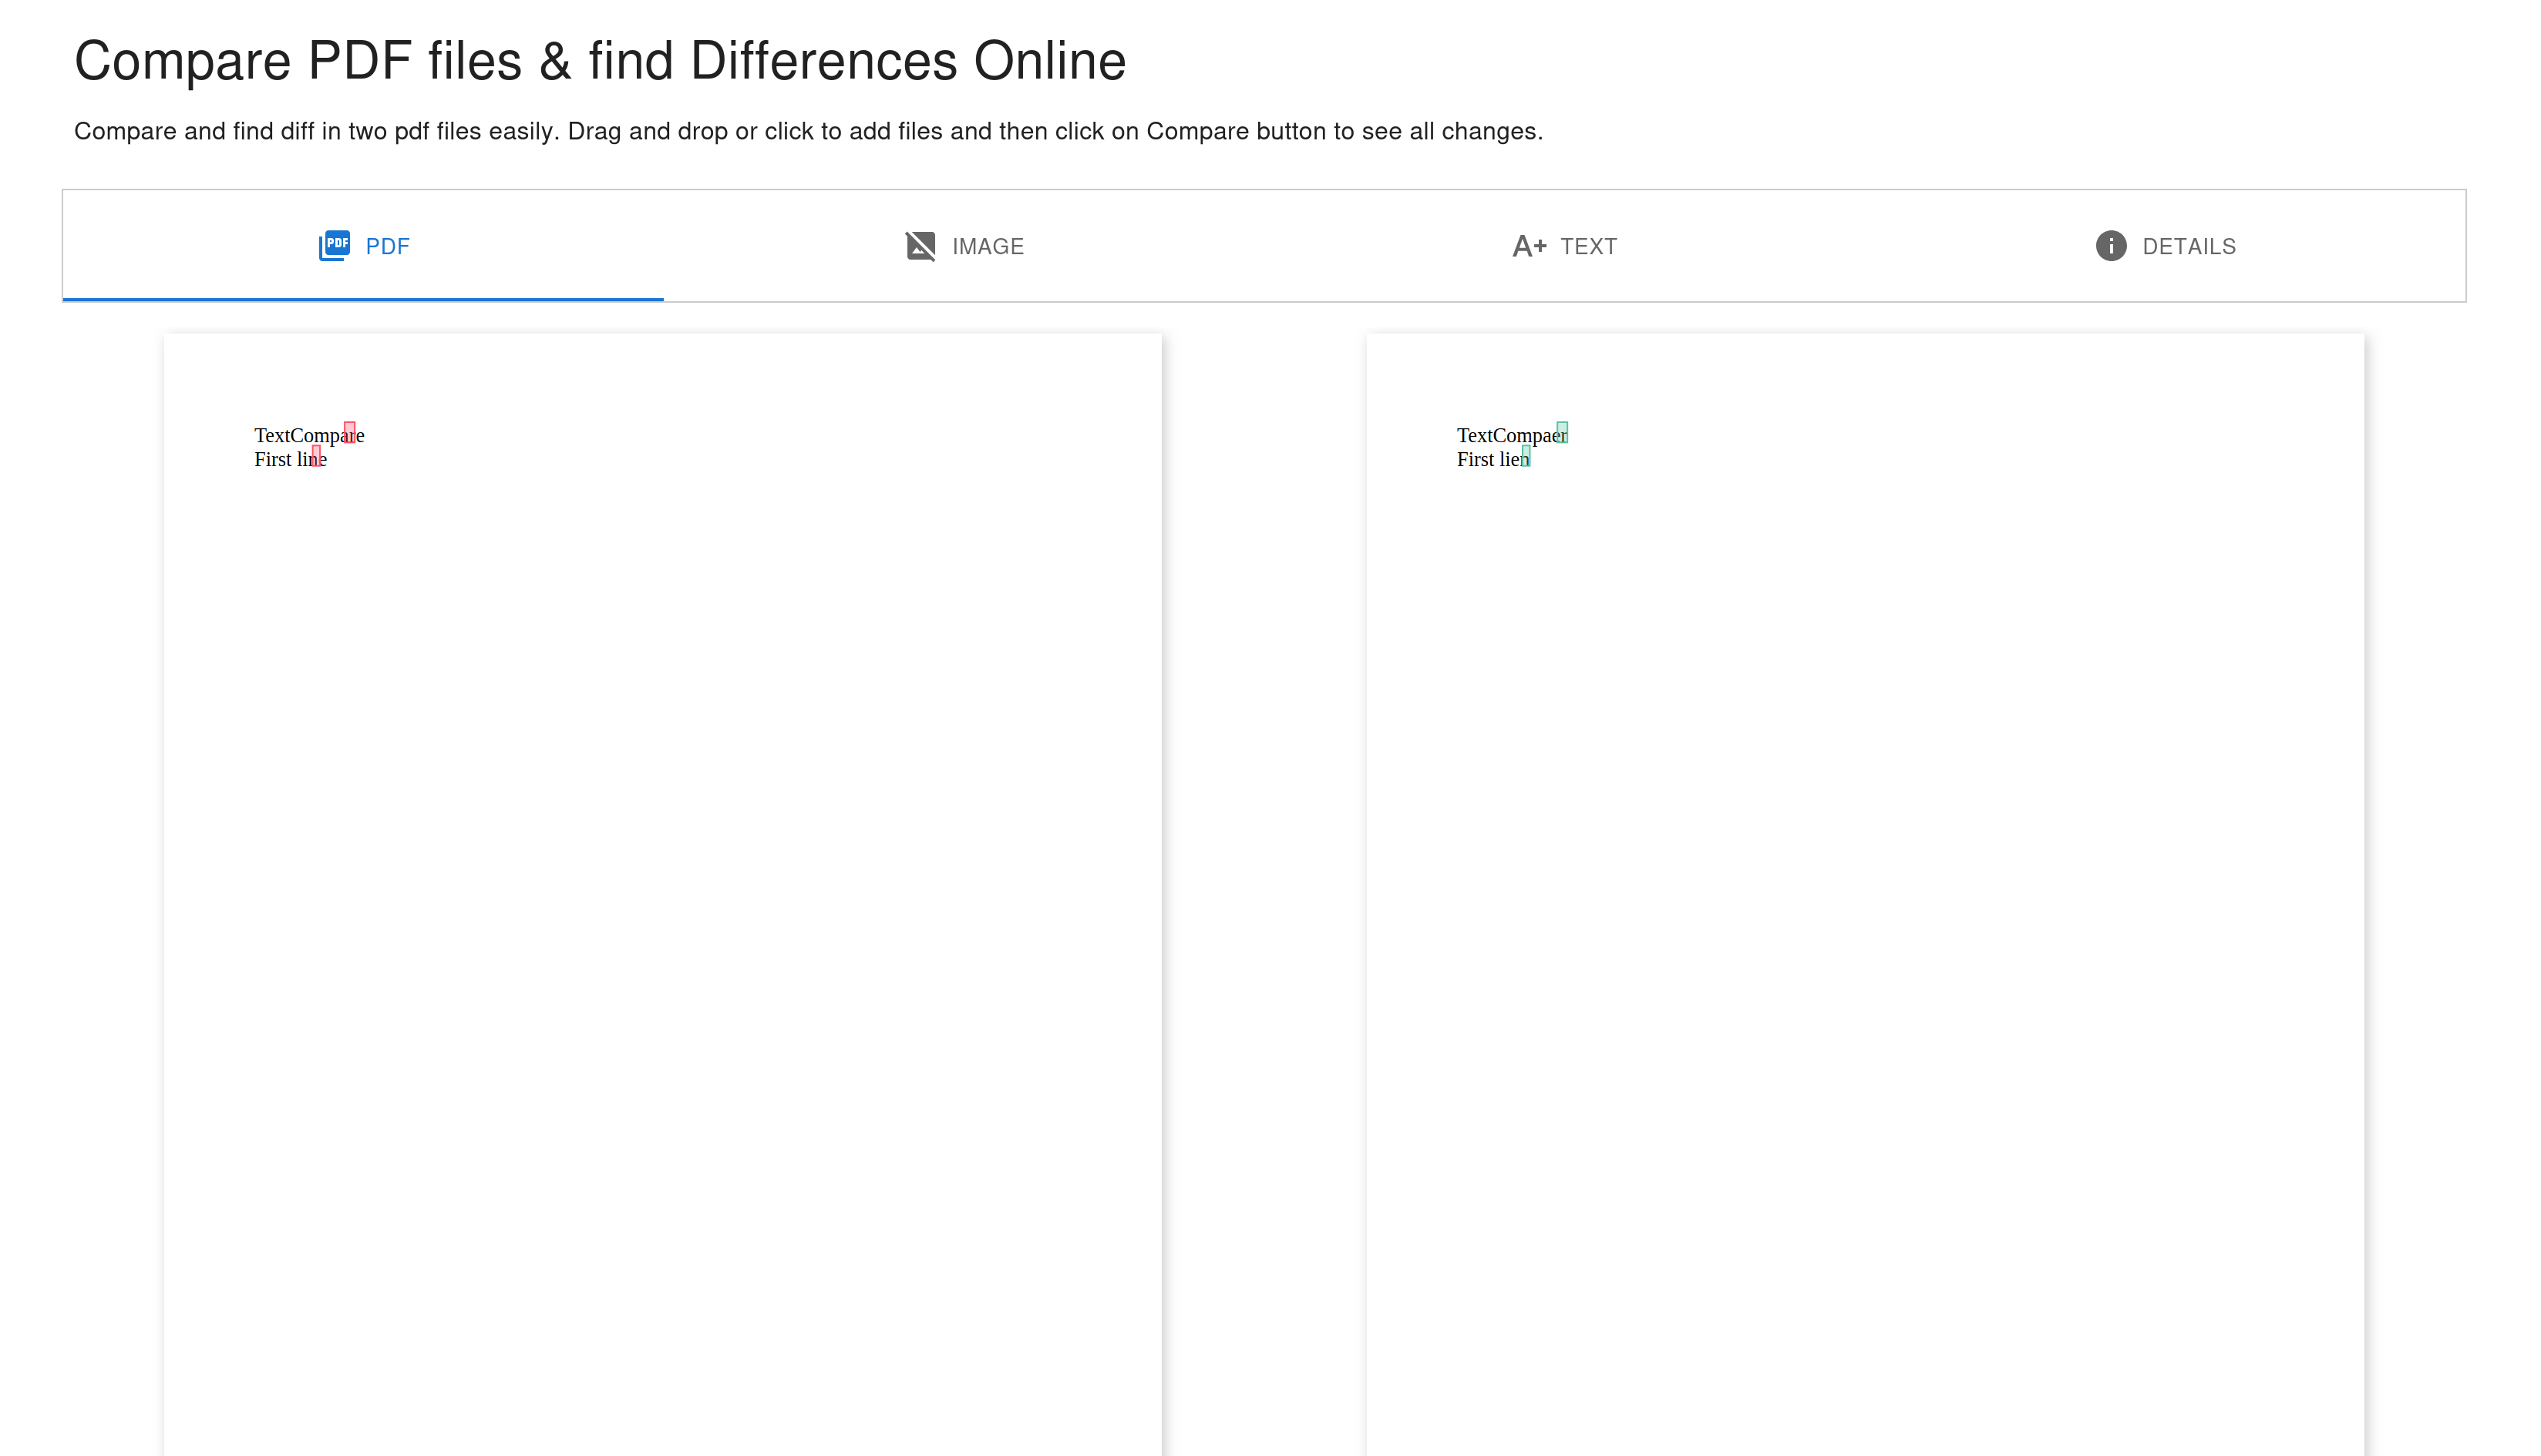The height and width of the screenshot is (1456, 2541).
Task: Switch to the IMAGE tab
Action: point(964,245)
